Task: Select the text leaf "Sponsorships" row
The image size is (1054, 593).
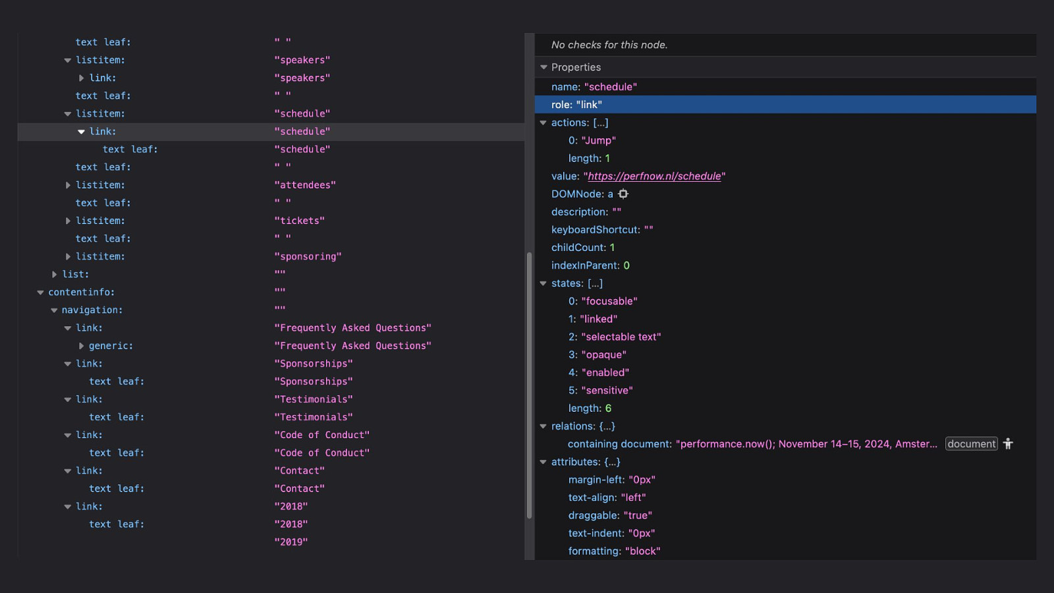Action: pyautogui.click(x=271, y=381)
